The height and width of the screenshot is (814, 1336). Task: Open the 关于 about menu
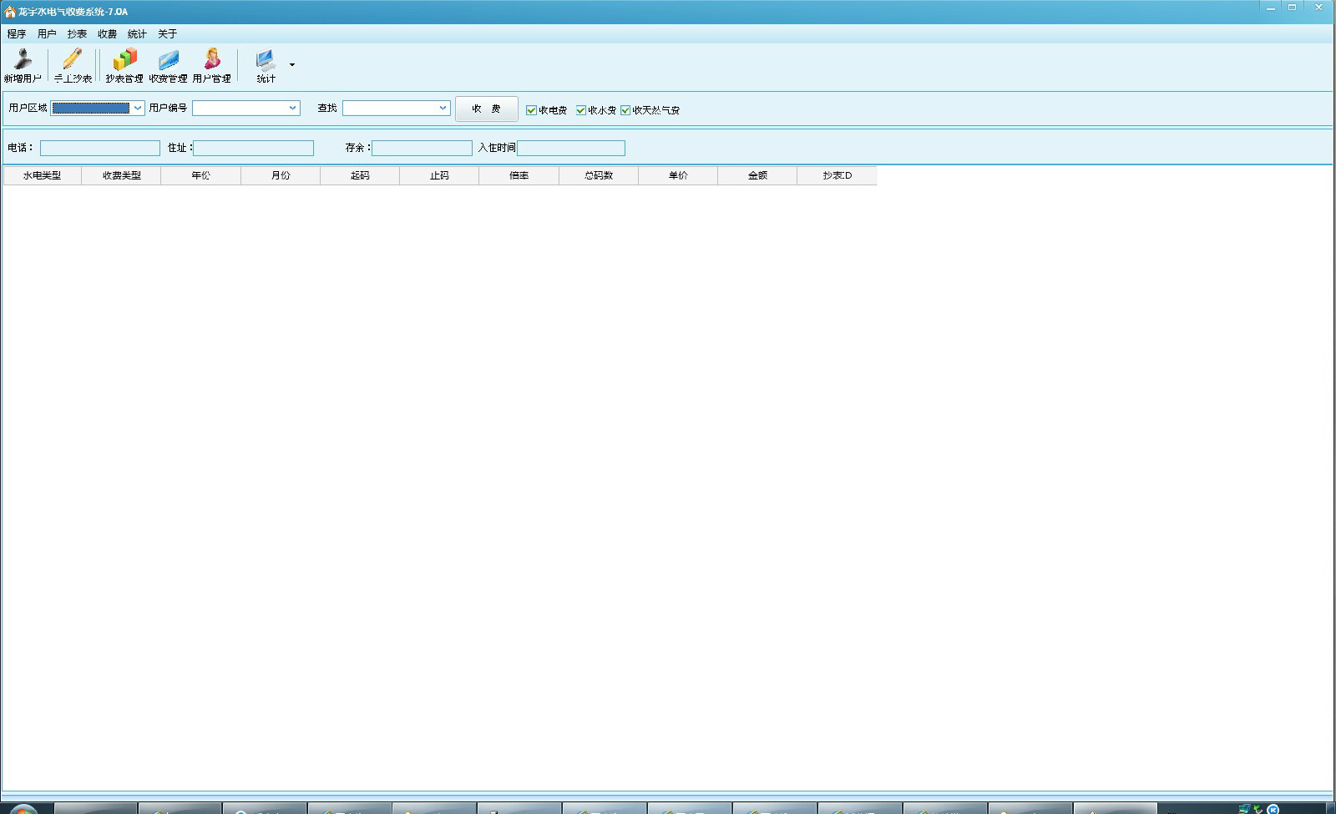167,34
